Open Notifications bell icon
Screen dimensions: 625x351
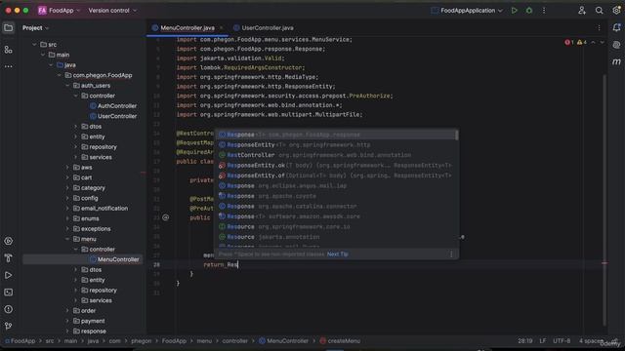(x=616, y=27)
